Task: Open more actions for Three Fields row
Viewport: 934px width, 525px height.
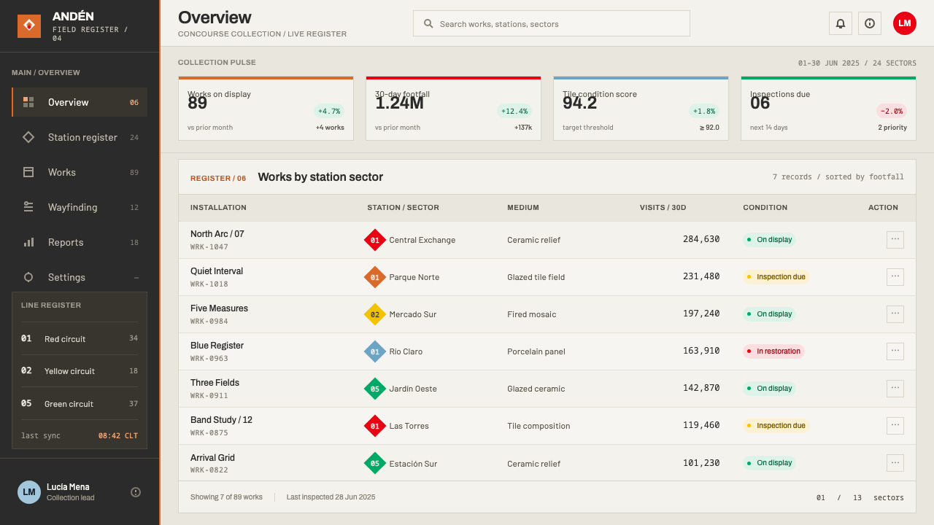Action: [895, 389]
